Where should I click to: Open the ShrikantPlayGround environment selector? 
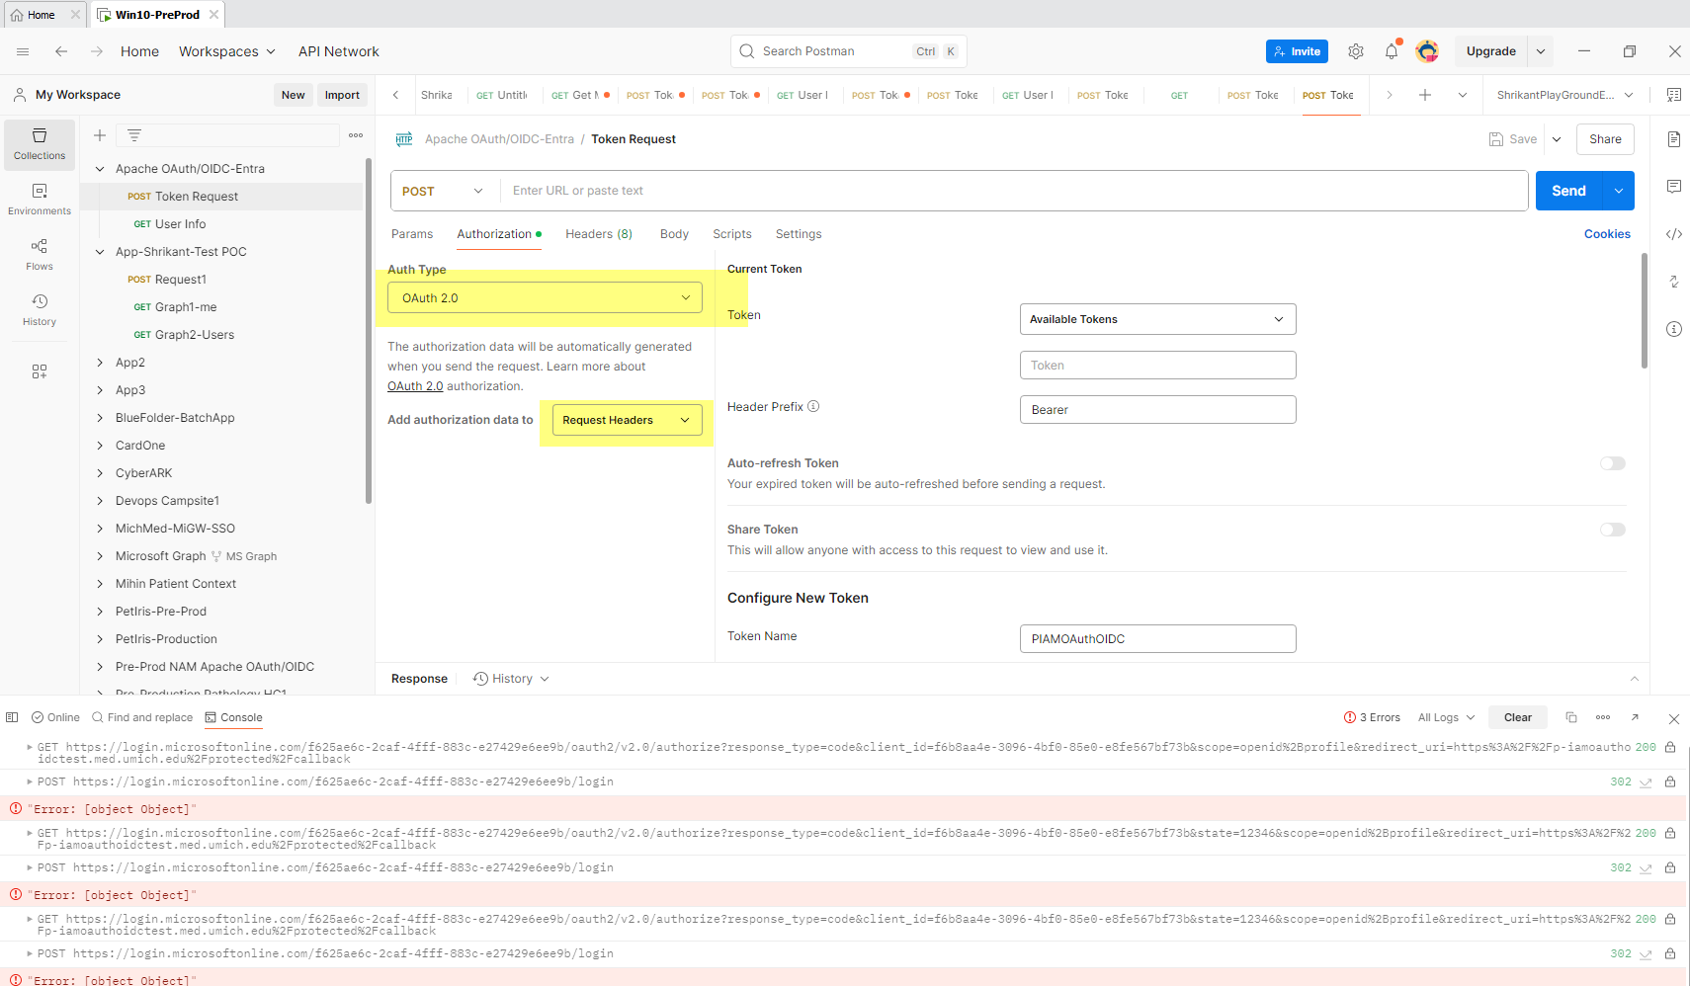tap(1564, 95)
